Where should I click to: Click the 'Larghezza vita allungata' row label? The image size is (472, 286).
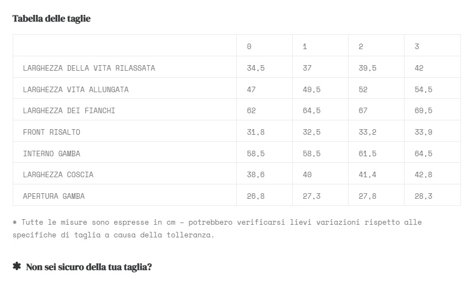pos(76,89)
